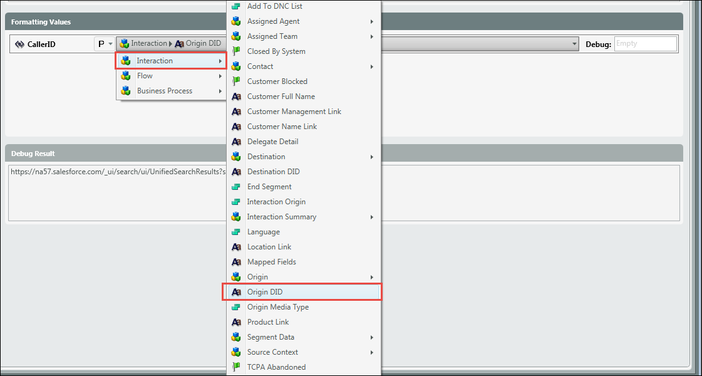The width and height of the screenshot is (702, 376).
Task: Click the flag icon beside TCPA Abandoned
Action: (236, 367)
